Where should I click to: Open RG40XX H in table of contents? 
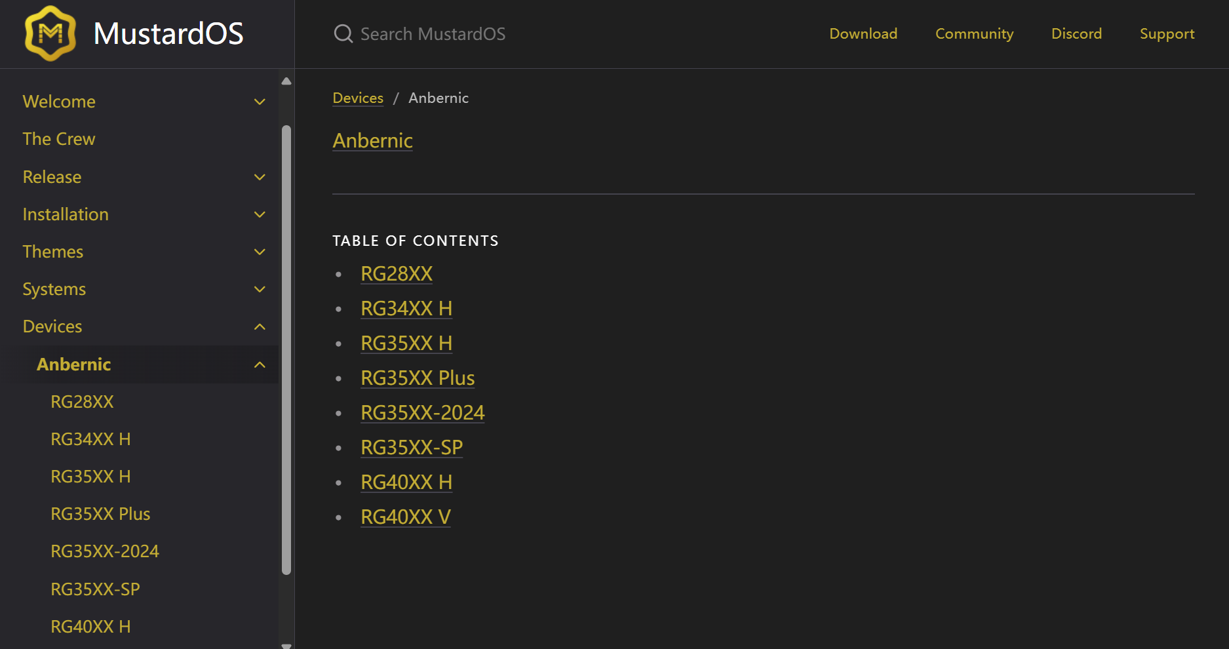pyautogui.click(x=406, y=482)
